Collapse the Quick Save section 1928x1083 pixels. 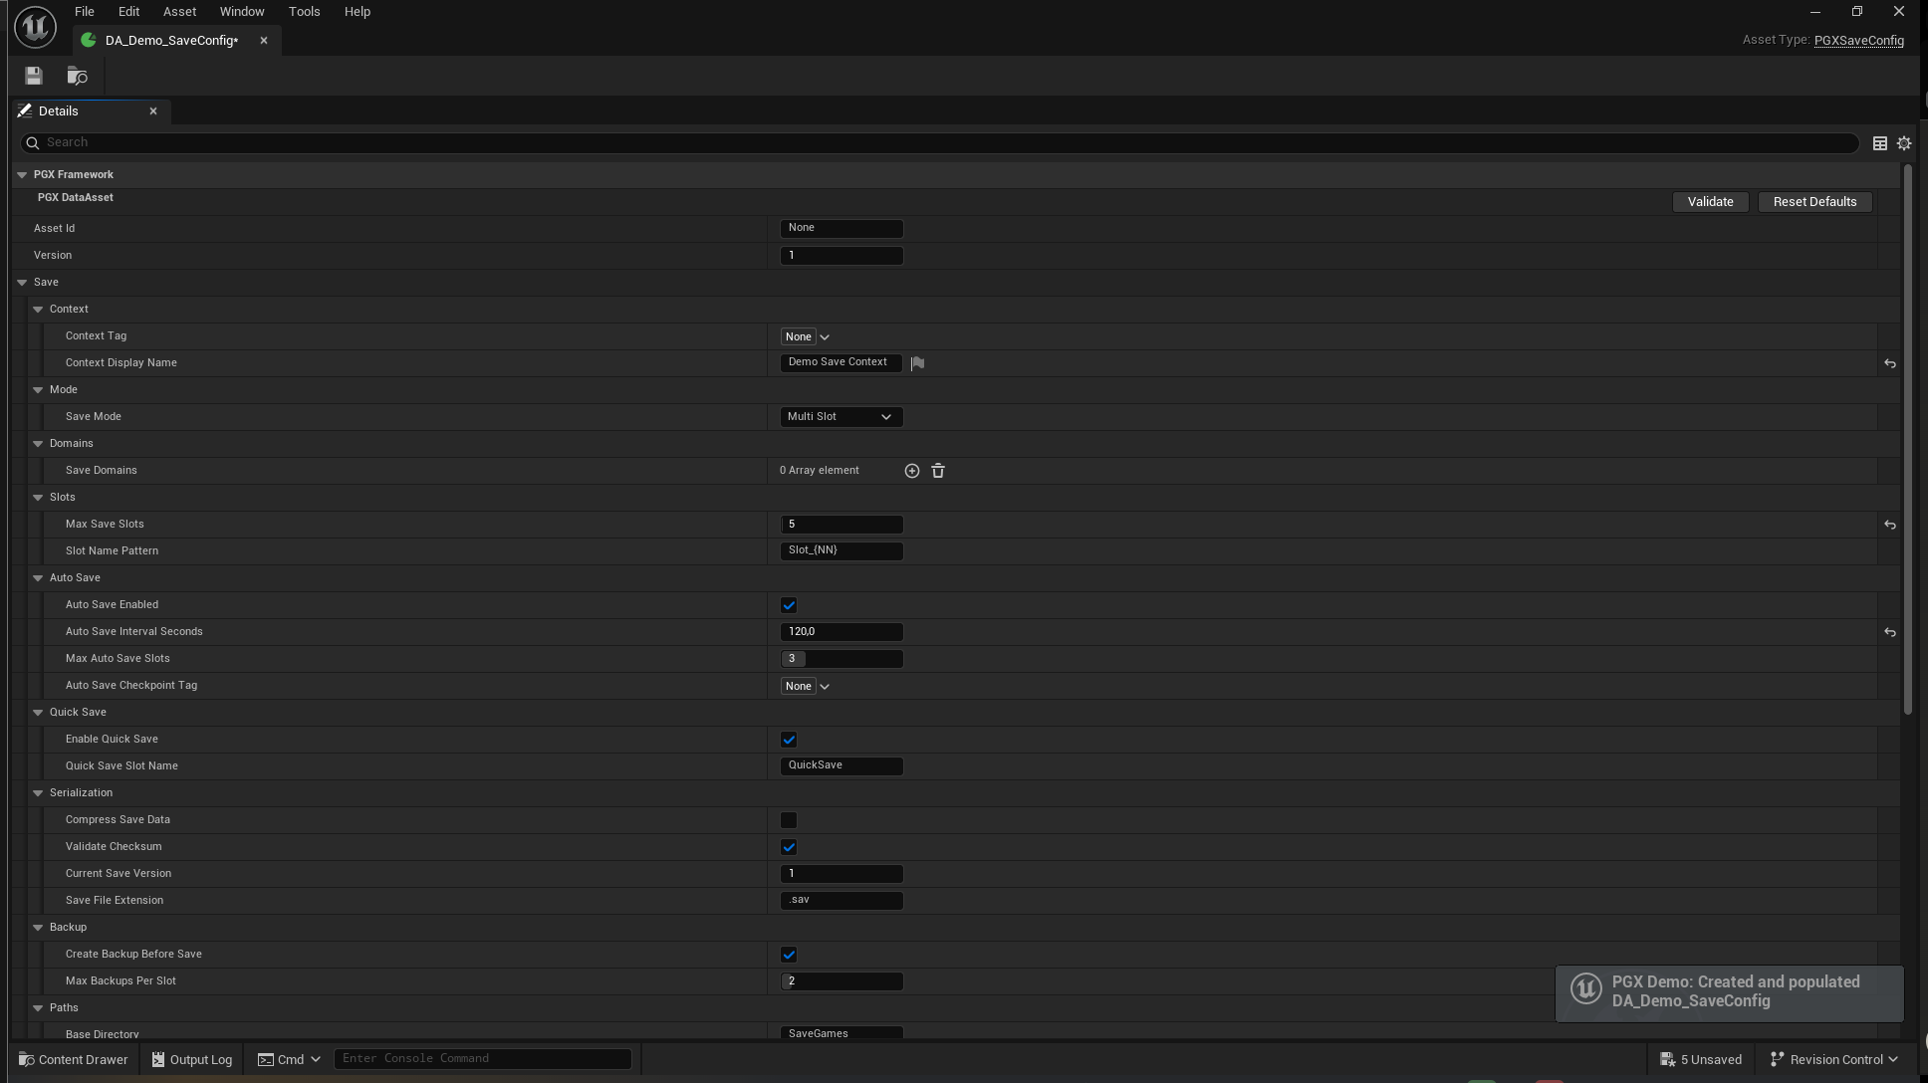pos(38,712)
